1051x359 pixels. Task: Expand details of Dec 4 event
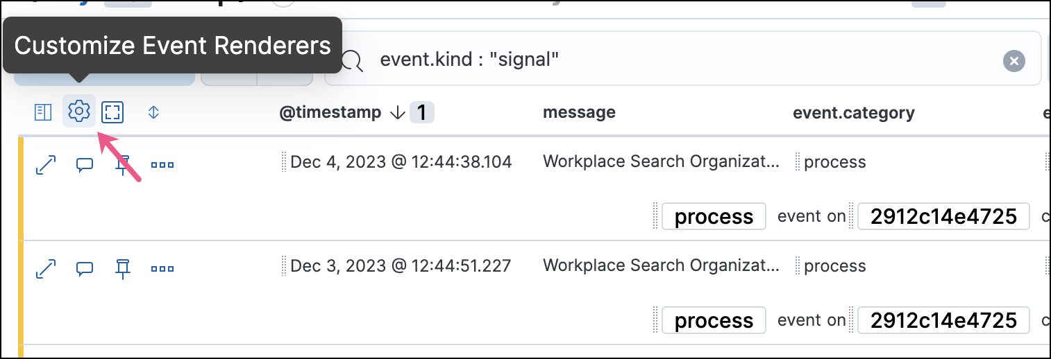(46, 165)
